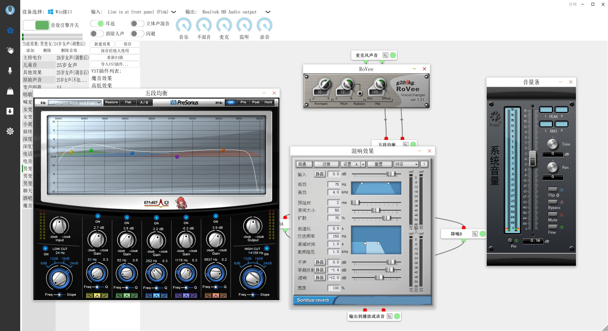Open the 预设 dropdown in 混响效果
Screen dimensions: 608x331
click(406, 164)
